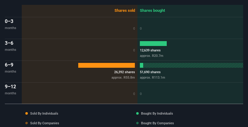Click the green bar for 3–6 months bought
This screenshot has height=127, width=248.
coord(153,44)
